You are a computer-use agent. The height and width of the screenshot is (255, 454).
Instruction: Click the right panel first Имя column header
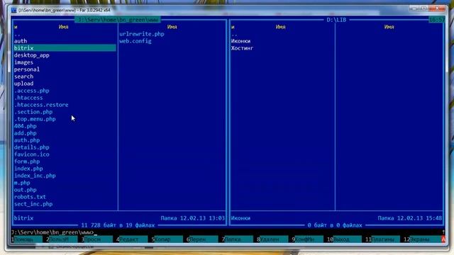(281, 27)
